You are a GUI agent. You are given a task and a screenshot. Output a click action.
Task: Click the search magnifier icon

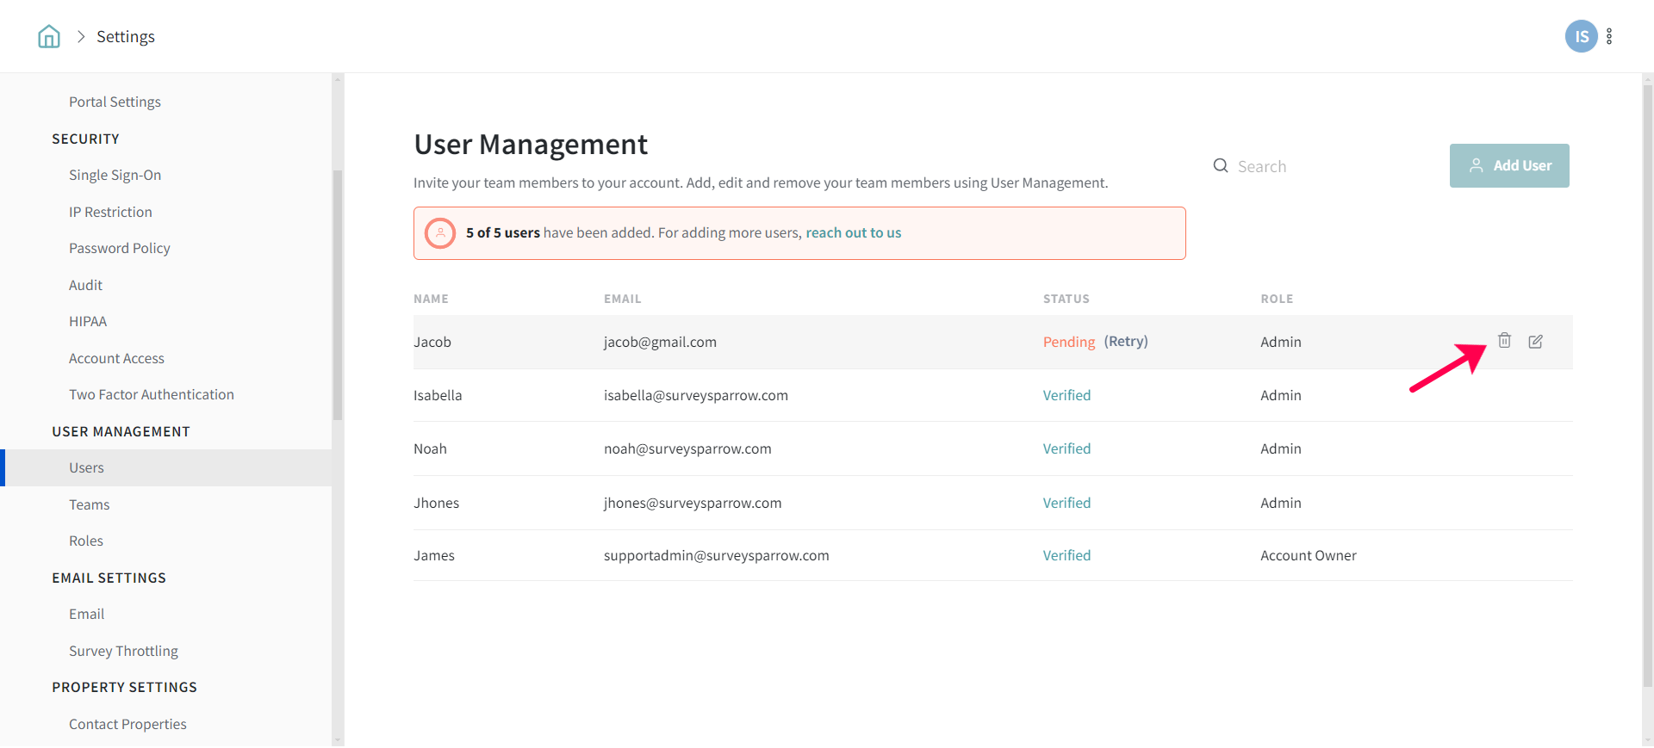click(1221, 166)
